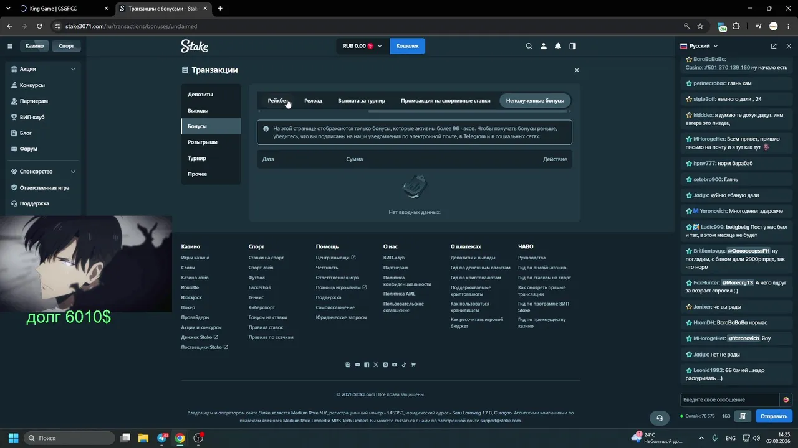Image resolution: width=798 pixels, height=448 pixels.
Task: Open the Windows Start menu
Action: pos(13,438)
